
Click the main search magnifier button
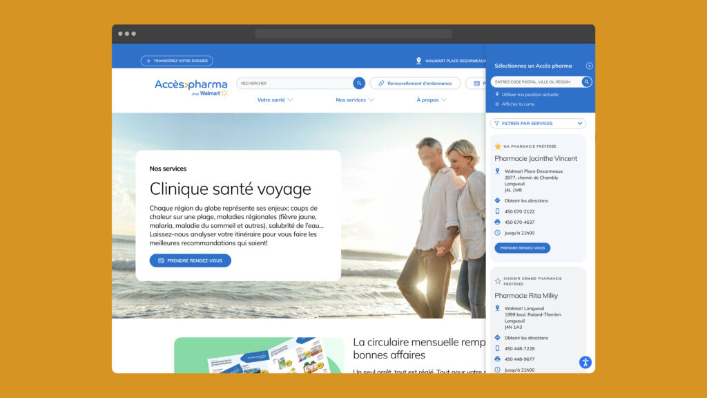click(x=359, y=83)
